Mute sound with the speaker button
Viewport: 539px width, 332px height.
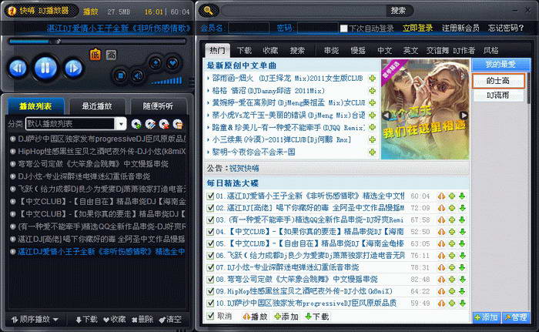click(x=138, y=75)
